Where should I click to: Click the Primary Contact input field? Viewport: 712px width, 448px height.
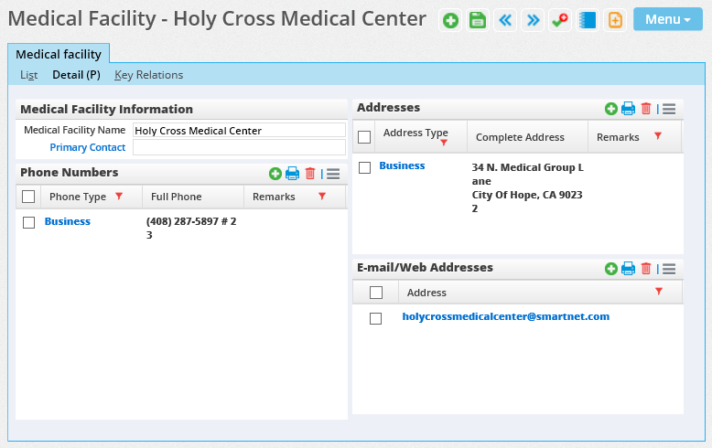coord(239,147)
